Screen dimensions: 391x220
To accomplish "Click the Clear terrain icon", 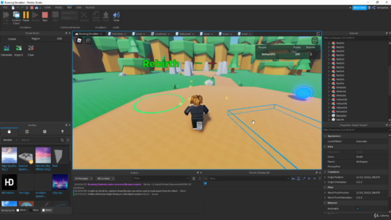I will 31,48.
